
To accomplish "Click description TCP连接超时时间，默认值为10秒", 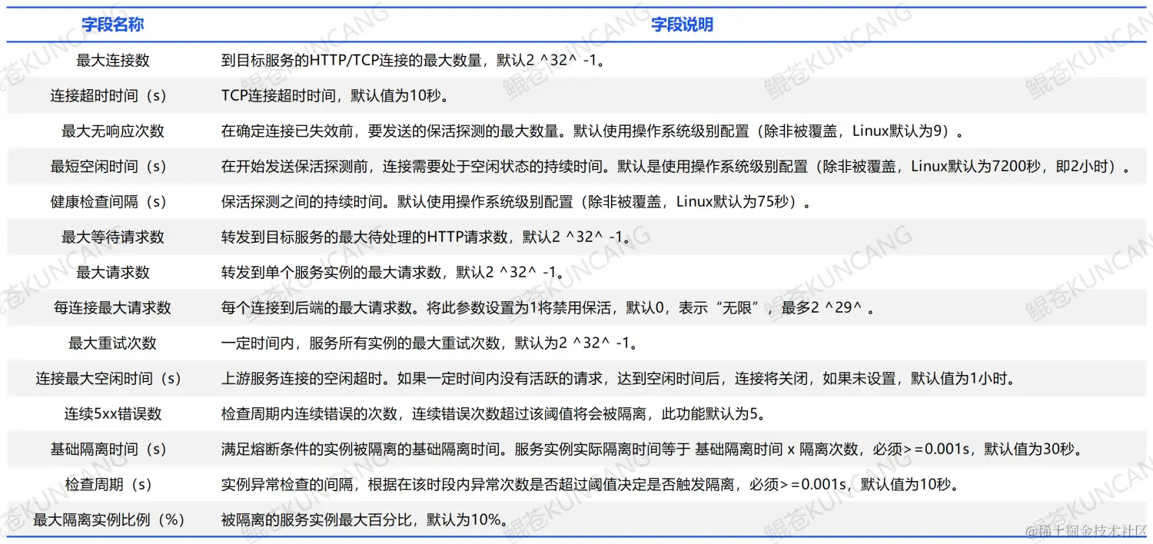I will click(x=334, y=95).
